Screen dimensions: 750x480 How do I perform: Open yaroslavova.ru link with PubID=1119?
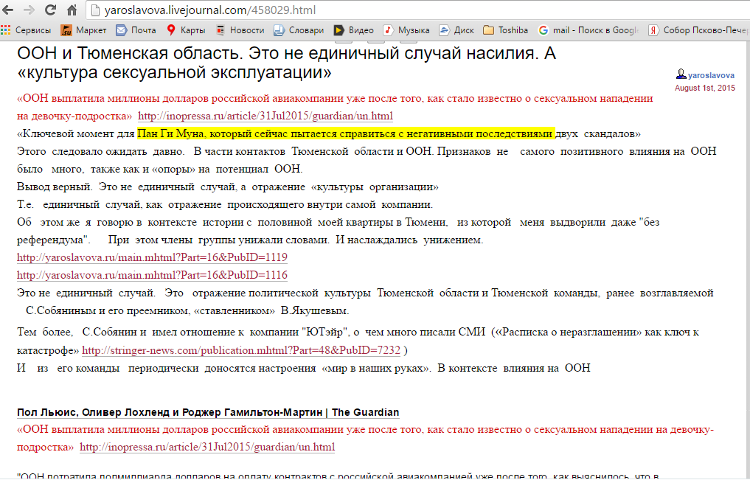point(152,257)
